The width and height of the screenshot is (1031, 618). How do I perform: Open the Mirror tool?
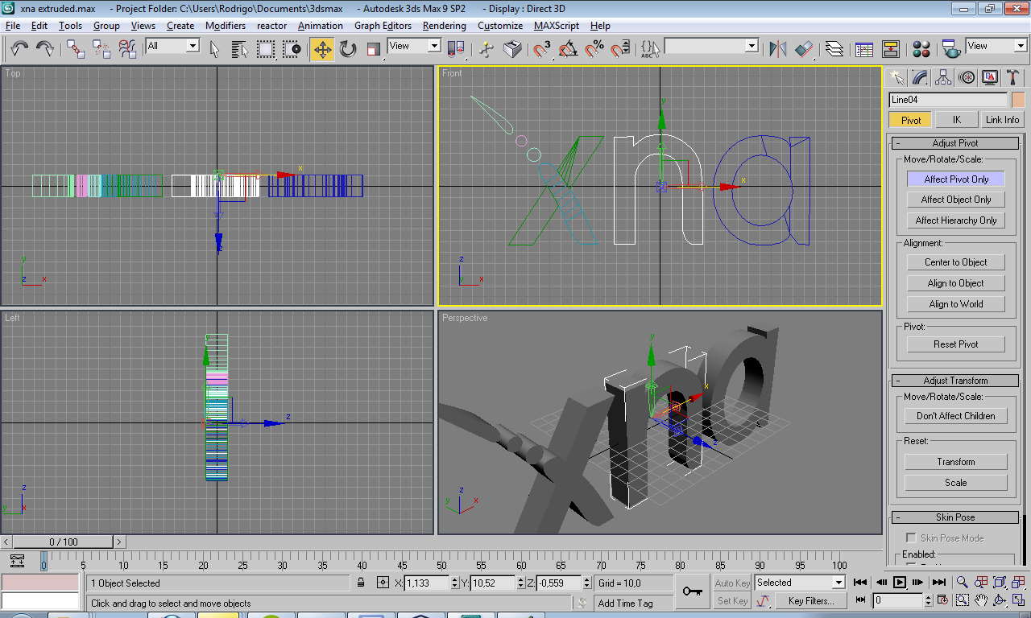777,49
